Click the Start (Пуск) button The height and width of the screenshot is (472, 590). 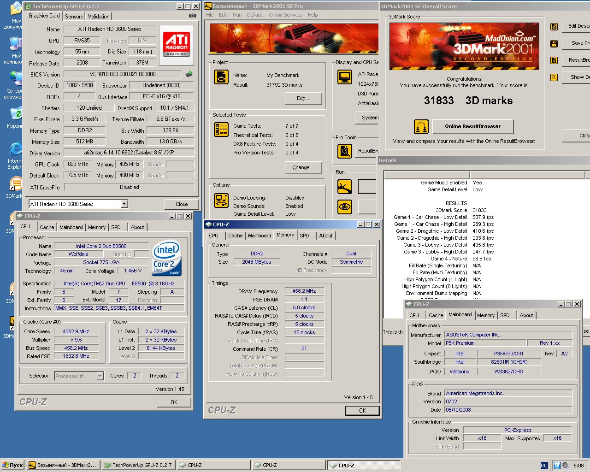[x=12, y=465]
